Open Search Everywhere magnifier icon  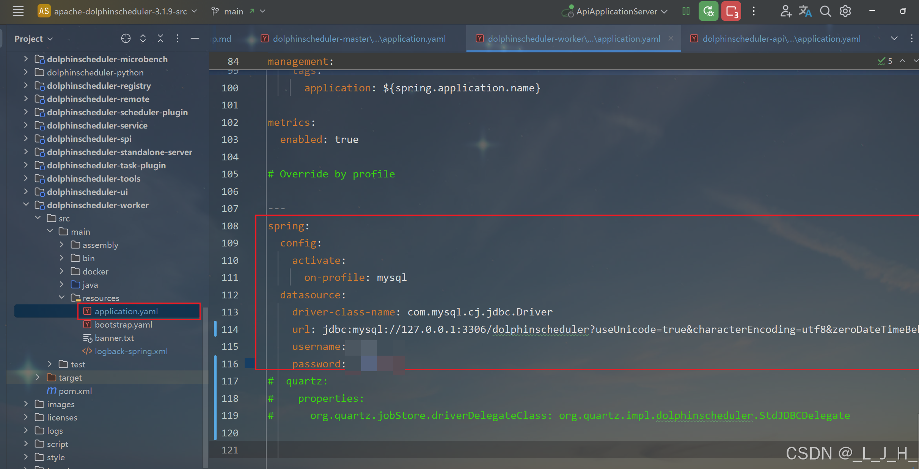(825, 11)
